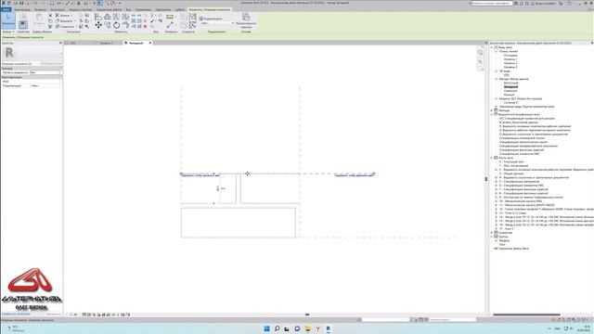Activate the Move tool four-arrow icon
The image size is (594, 334).
(98, 25)
